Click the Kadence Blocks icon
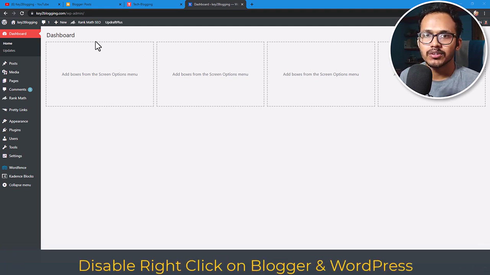The width and height of the screenshot is (490, 275). pyautogui.click(x=5, y=176)
